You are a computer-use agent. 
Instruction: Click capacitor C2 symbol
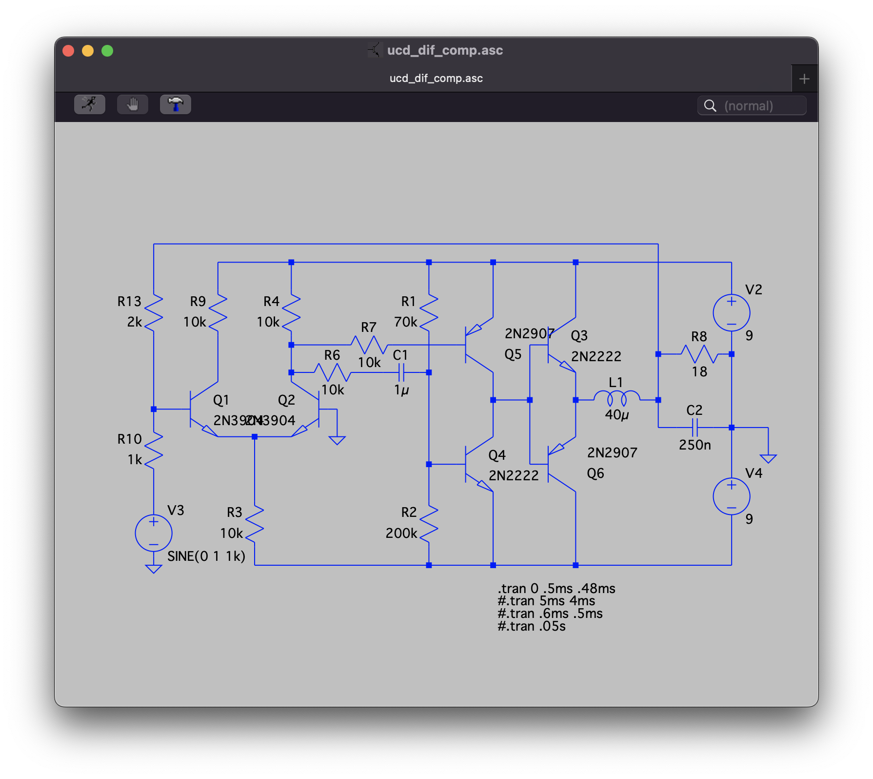[695, 428]
